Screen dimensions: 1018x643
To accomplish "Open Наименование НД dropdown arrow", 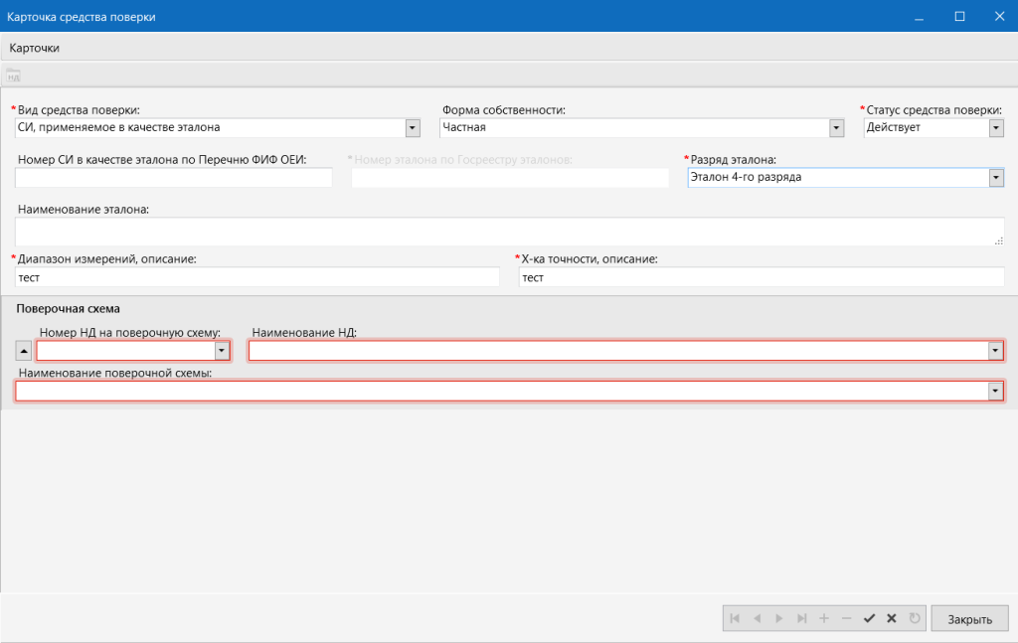I will pyautogui.click(x=995, y=351).
